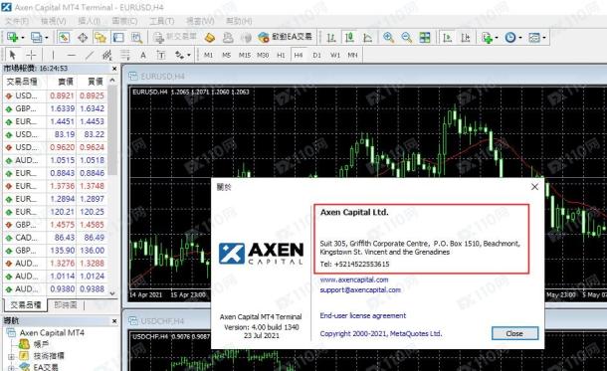Viewport: 607px width, 371px height.
Task: Open the Indicators list icon
Action: (487, 38)
